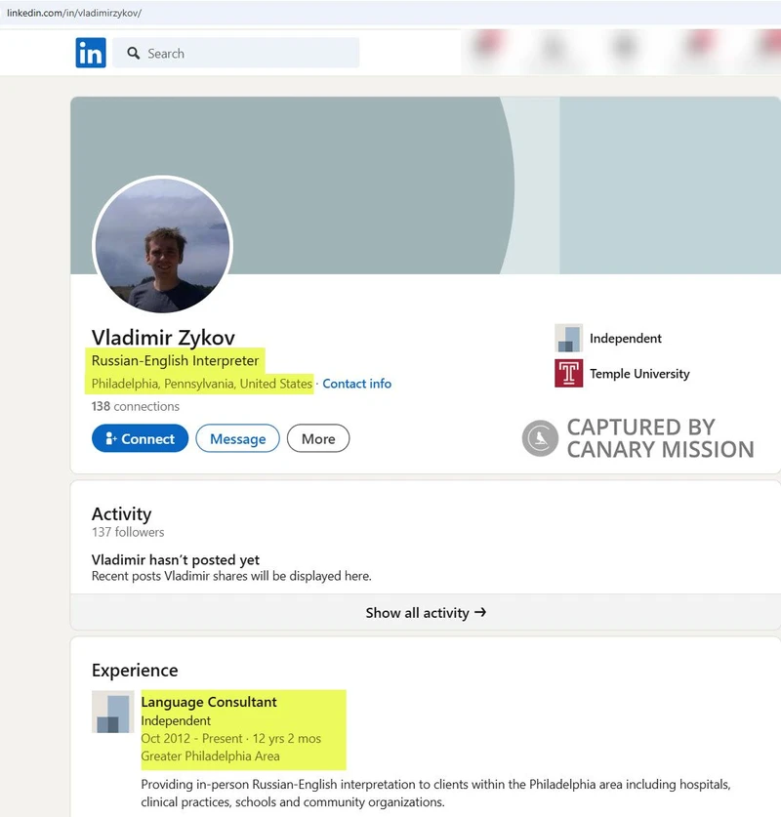The height and width of the screenshot is (817, 781).
Task: Click the magnifying glass search icon
Action: (134, 53)
